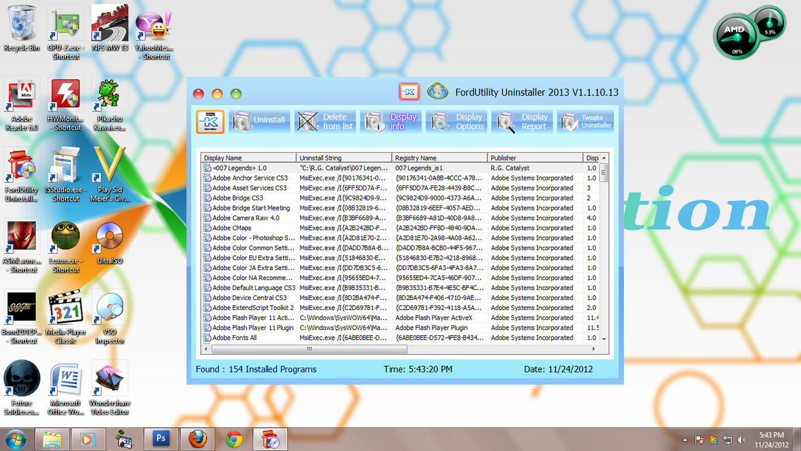The height and width of the screenshot is (451, 801).
Task: Click the globe icon beside the title
Action: tap(437, 91)
